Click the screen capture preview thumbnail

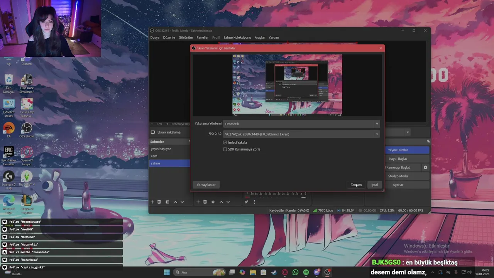(x=287, y=85)
